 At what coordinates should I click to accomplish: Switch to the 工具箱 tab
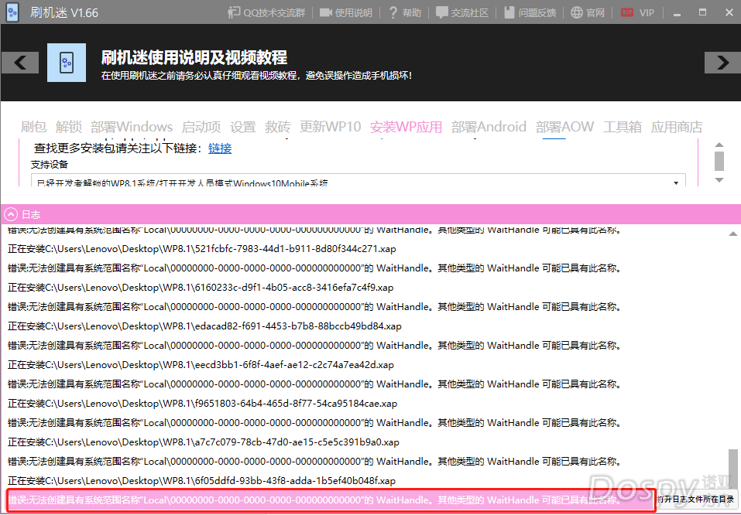[623, 127]
